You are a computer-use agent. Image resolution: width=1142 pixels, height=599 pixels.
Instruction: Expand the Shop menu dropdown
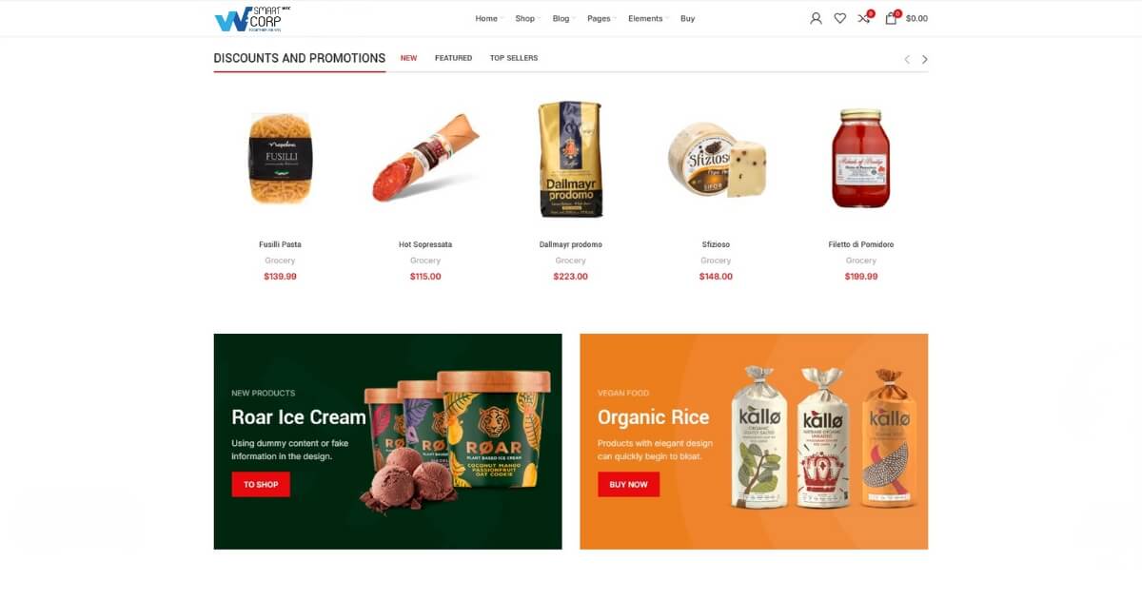pyautogui.click(x=527, y=18)
